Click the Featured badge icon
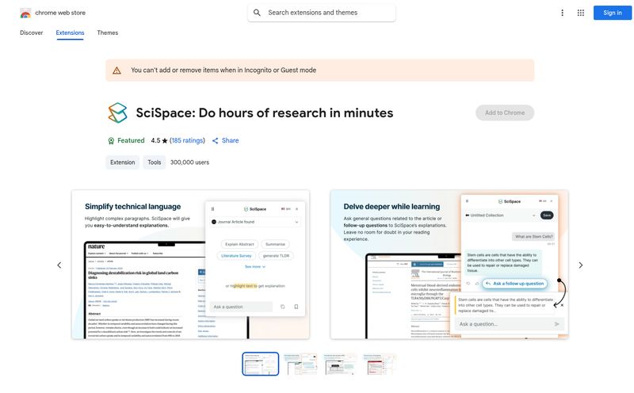634x393 pixels. coord(111,141)
